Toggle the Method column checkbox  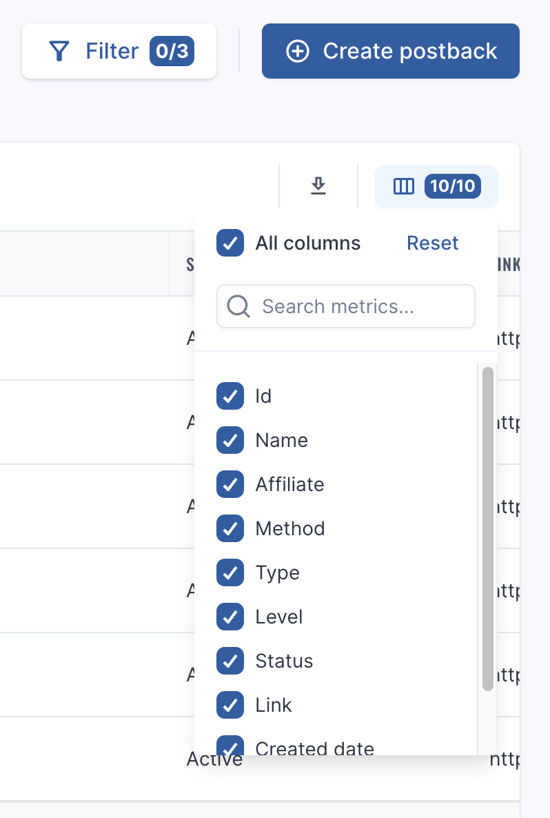(230, 528)
